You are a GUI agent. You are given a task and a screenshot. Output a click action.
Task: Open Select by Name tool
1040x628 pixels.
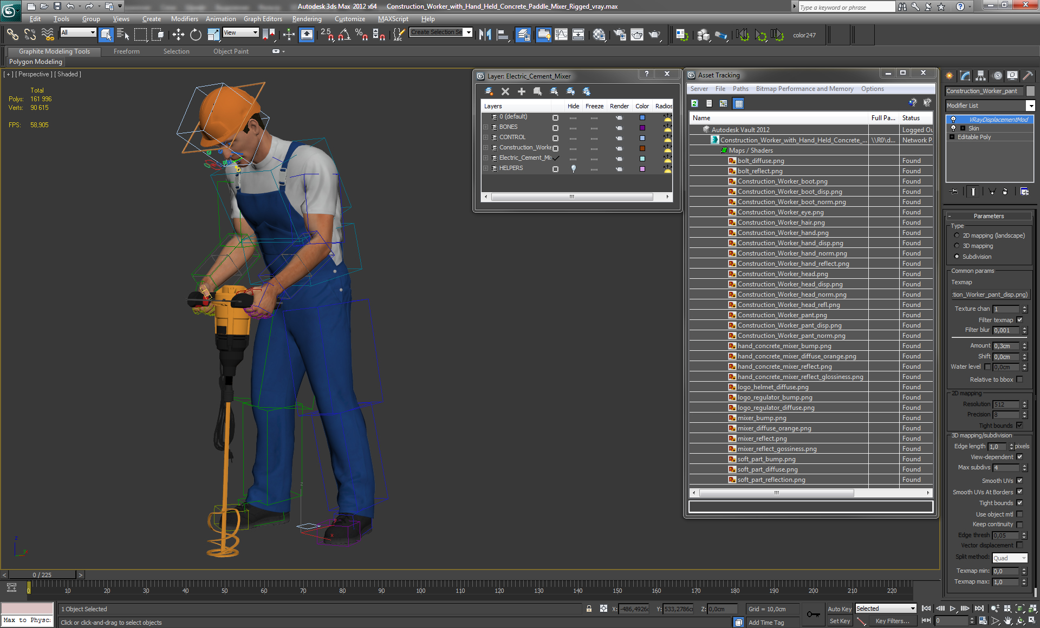123,35
